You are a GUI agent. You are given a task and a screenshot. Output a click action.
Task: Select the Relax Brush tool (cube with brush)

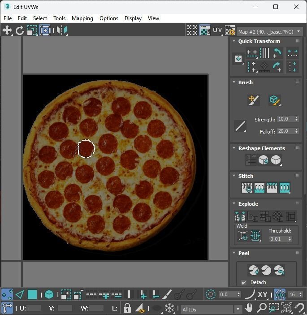pos(274,100)
